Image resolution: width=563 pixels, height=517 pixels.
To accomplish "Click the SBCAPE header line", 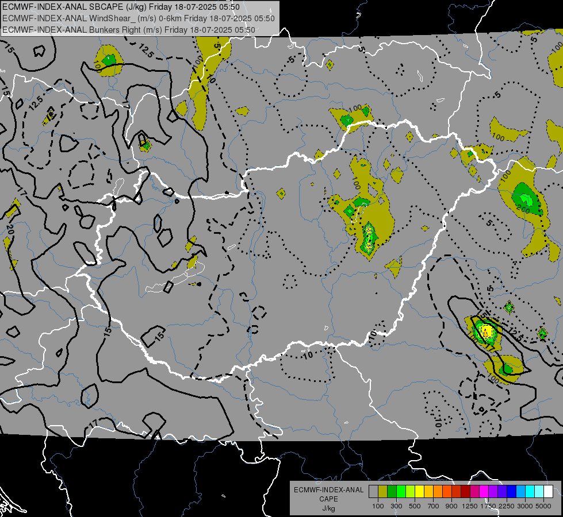I will point(121,7).
